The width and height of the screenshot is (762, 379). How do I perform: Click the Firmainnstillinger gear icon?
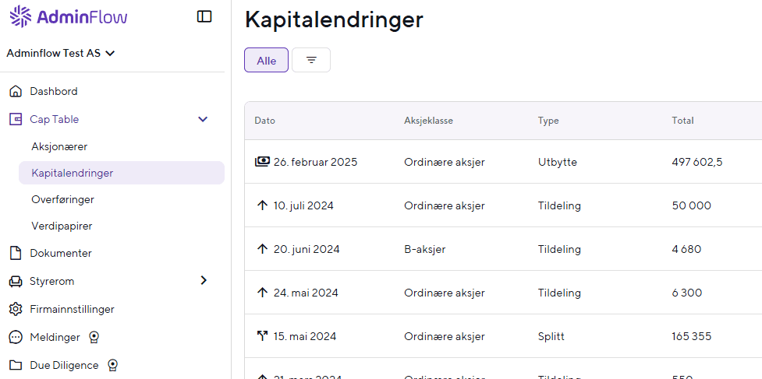[x=16, y=309]
